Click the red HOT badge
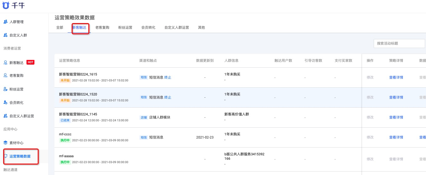 point(30,62)
